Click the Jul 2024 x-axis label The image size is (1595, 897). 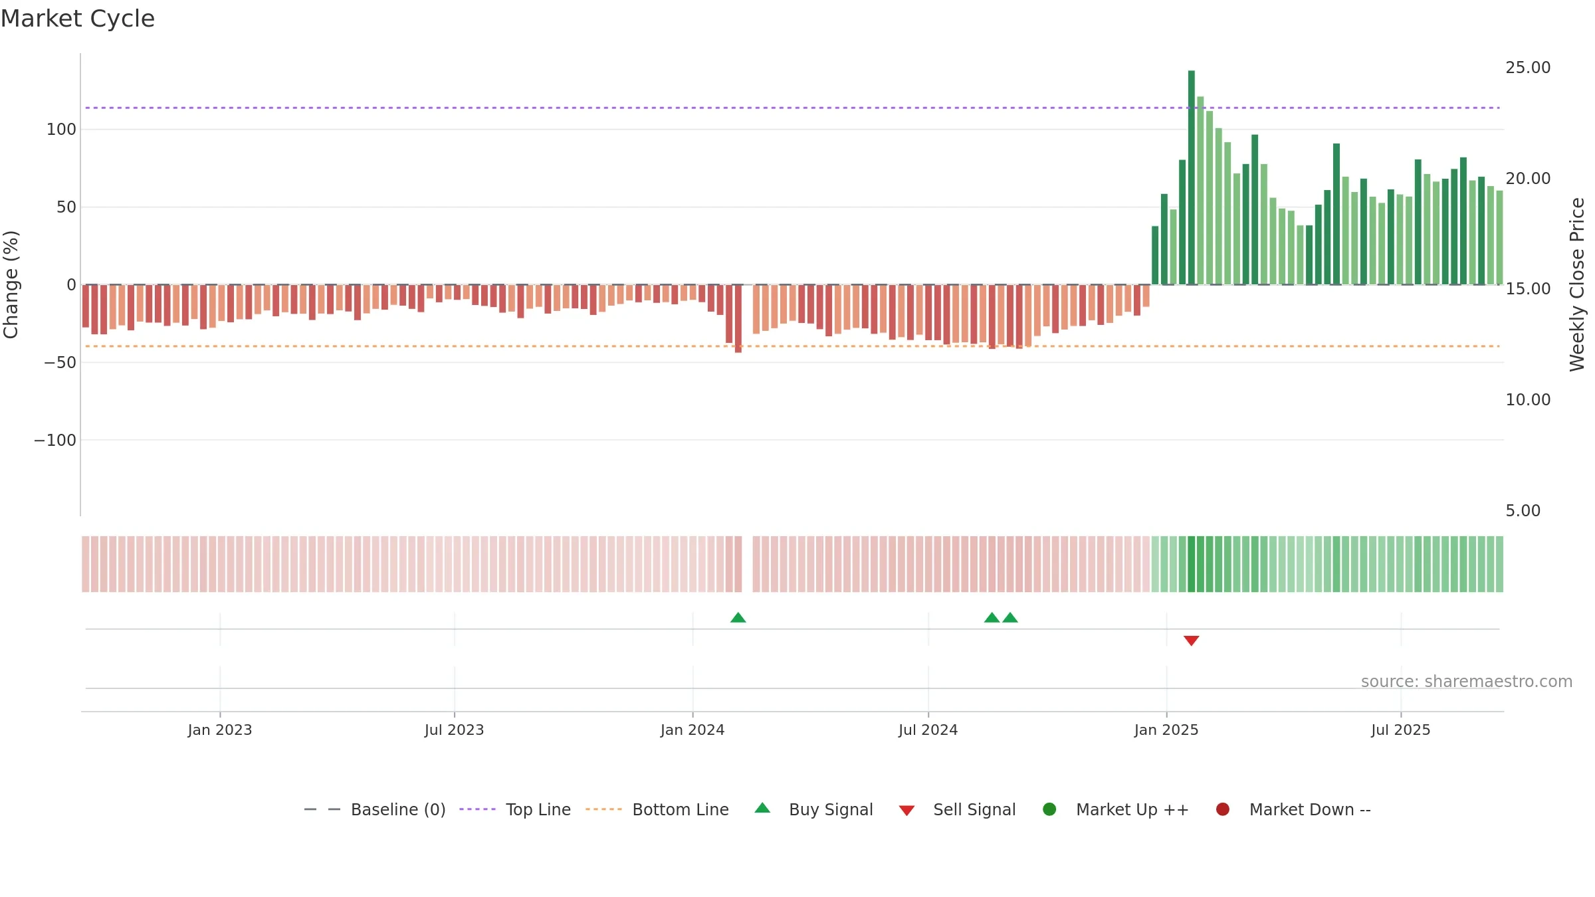coord(928,730)
